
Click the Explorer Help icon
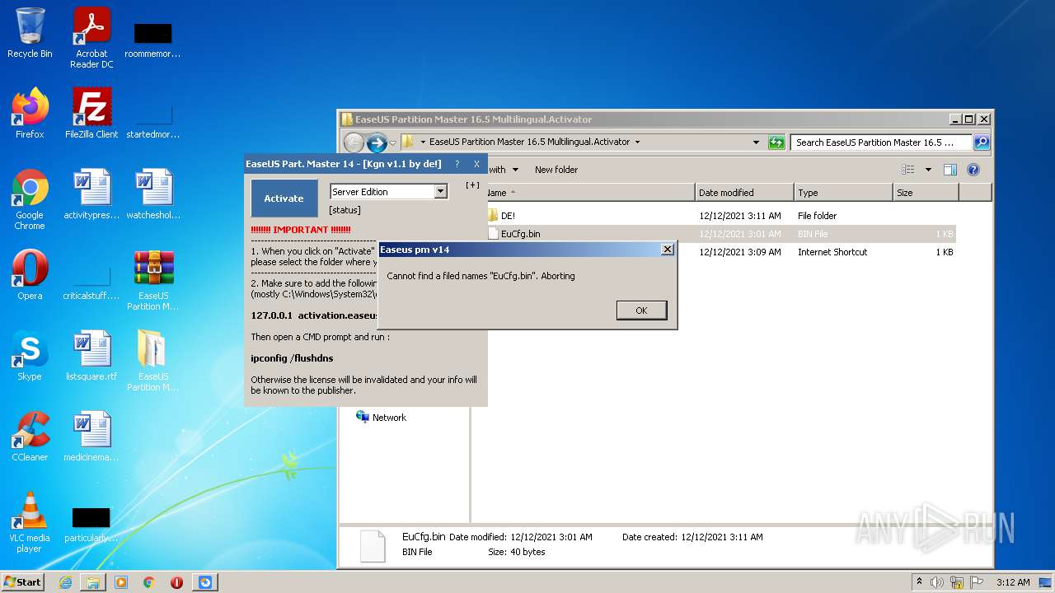973,170
